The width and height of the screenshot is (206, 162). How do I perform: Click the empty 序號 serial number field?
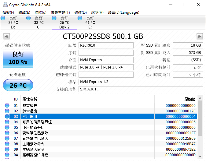click(x=106, y=53)
